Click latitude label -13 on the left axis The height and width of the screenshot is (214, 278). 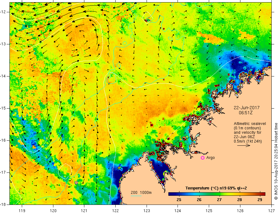click(x=3, y=44)
